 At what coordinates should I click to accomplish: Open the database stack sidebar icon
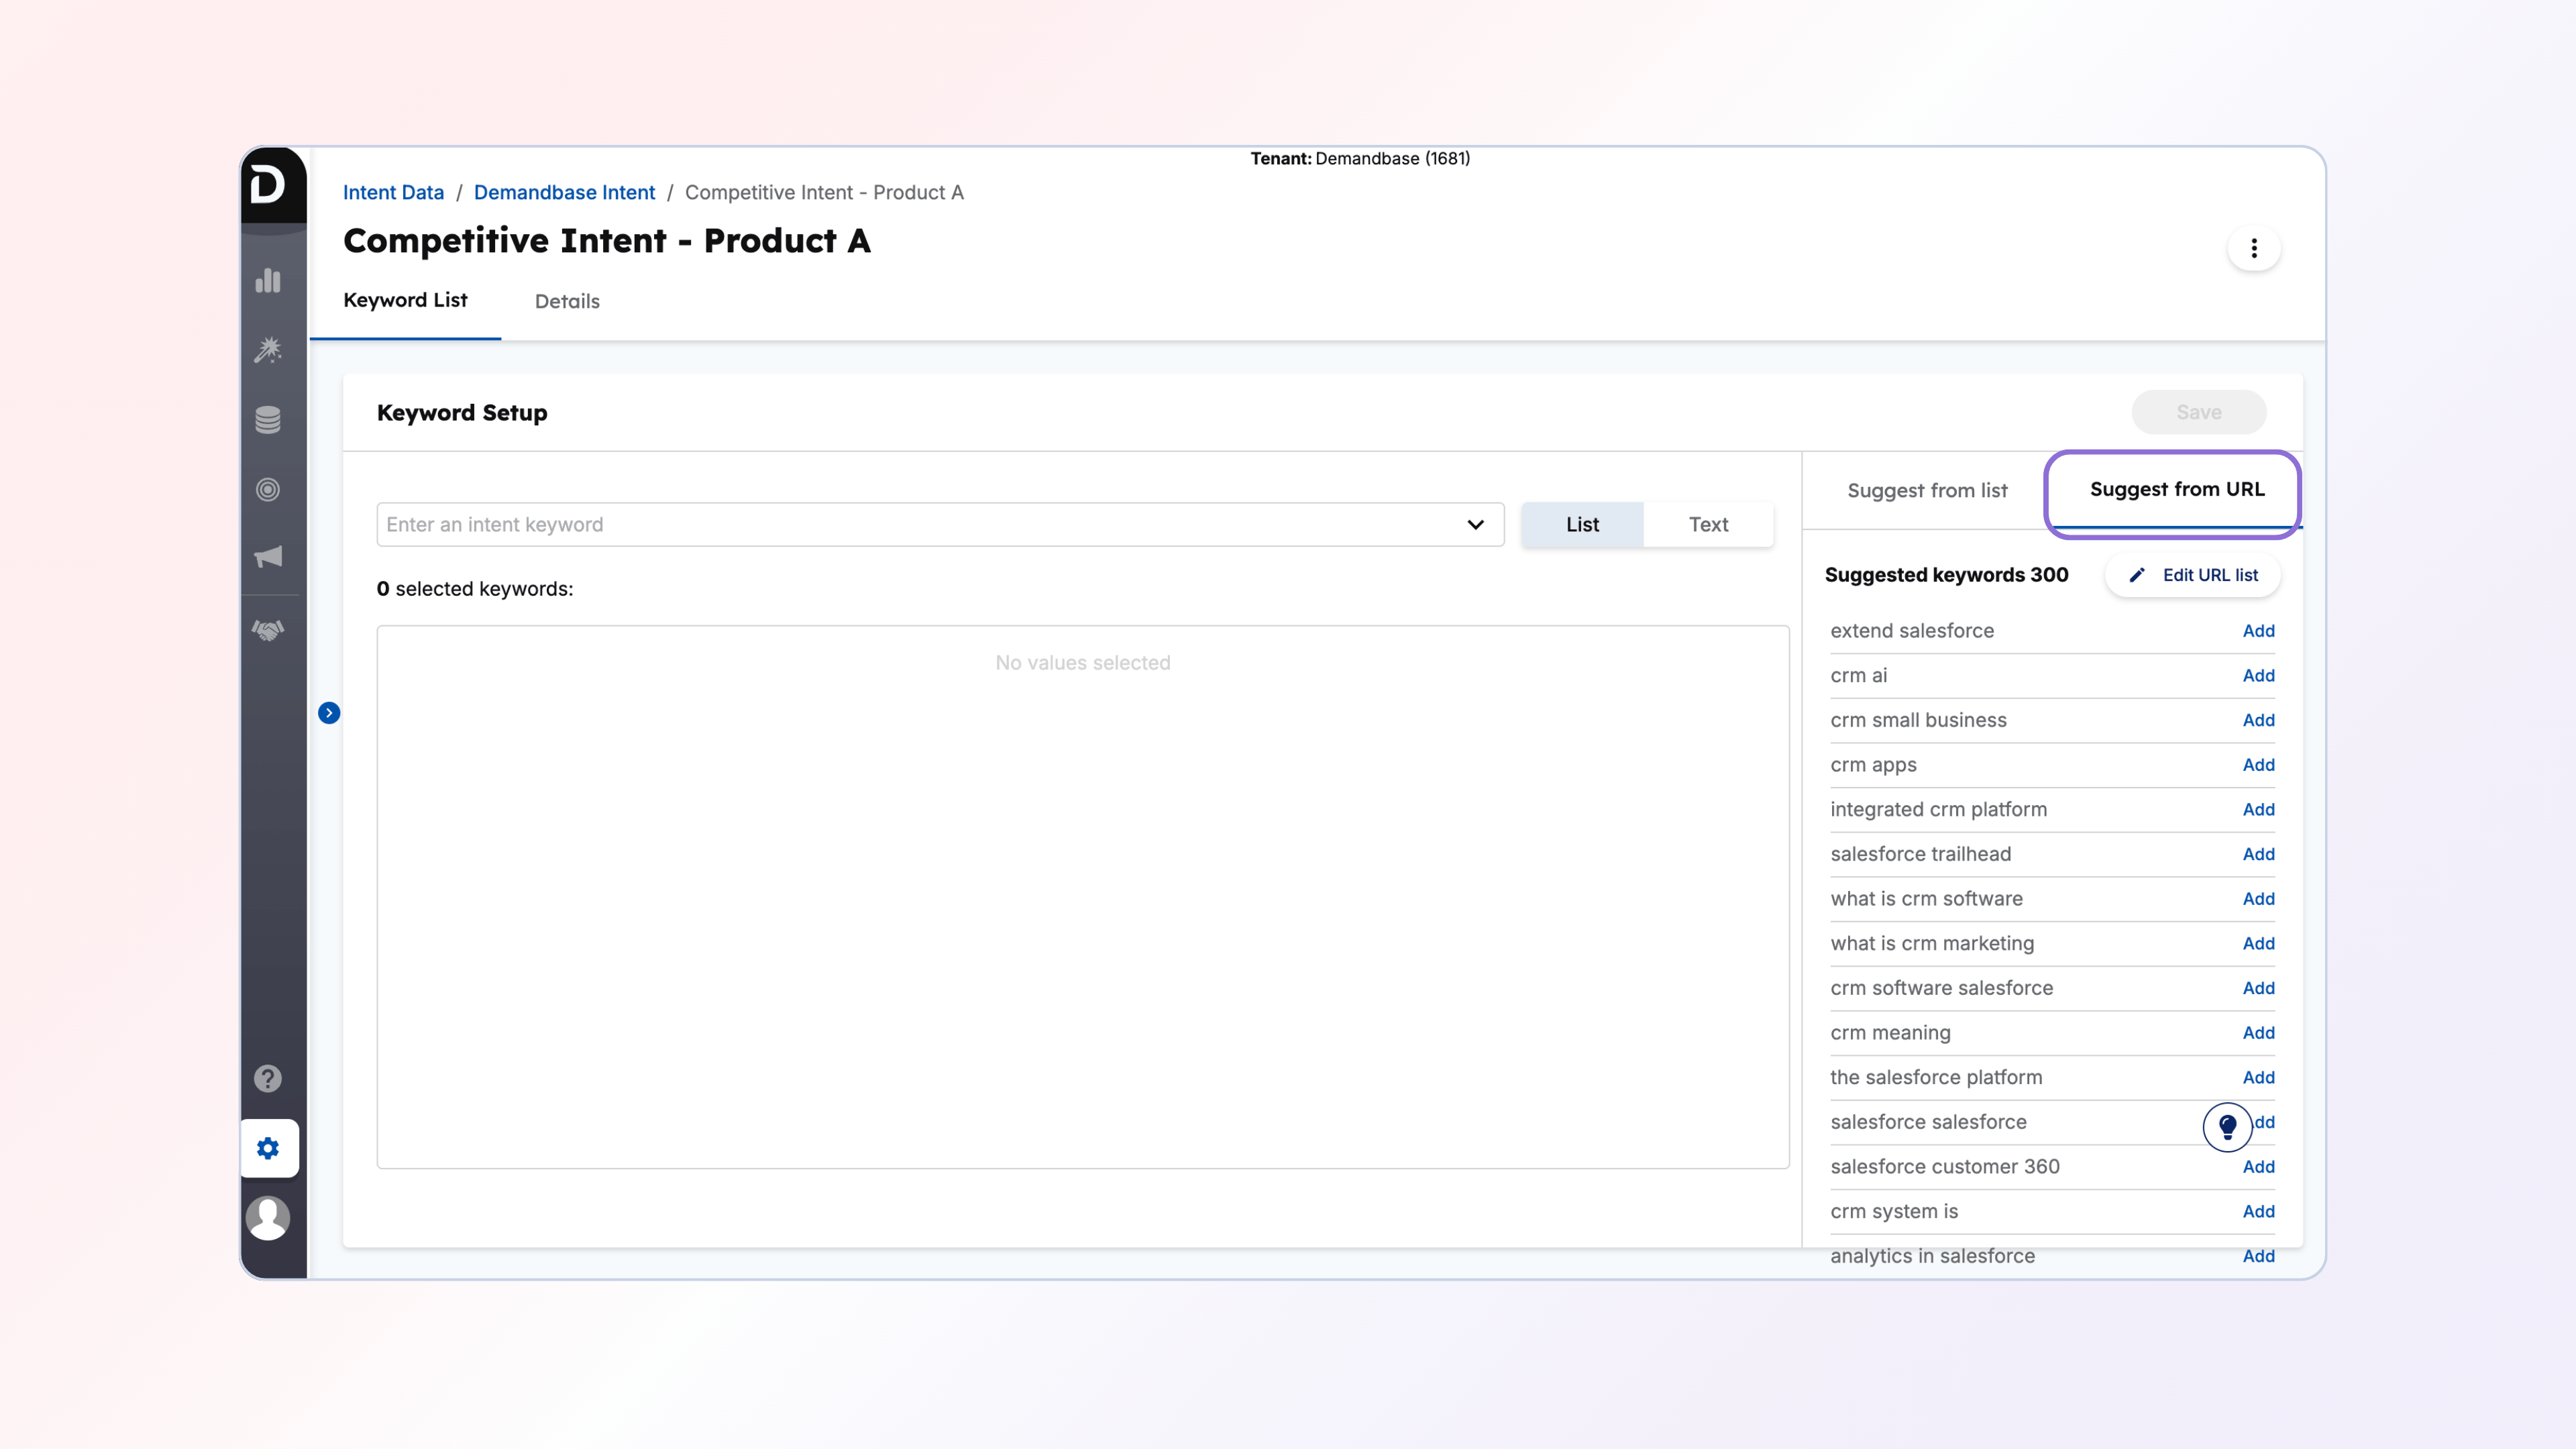[x=268, y=420]
